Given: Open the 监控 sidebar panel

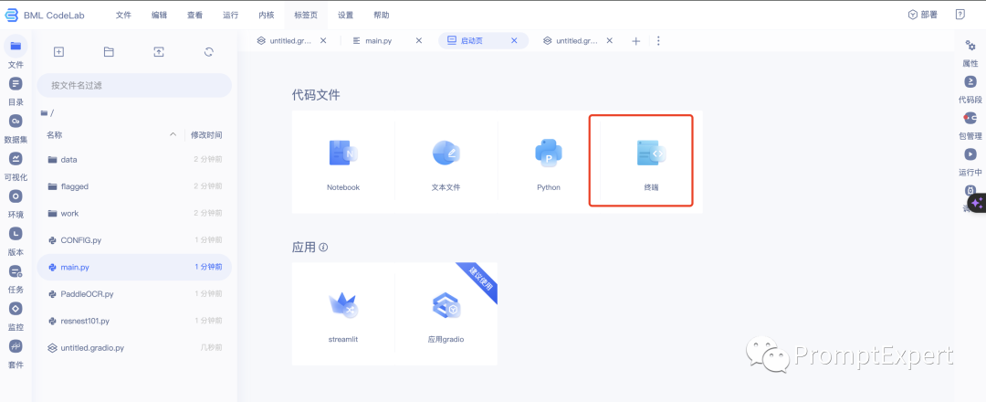Looking at the screenshot, I should pos(16,315).
